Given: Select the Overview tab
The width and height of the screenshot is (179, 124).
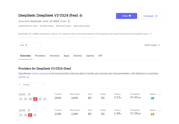Looking at the screenshot, I should pyautogui.click(x=25, y=56).
